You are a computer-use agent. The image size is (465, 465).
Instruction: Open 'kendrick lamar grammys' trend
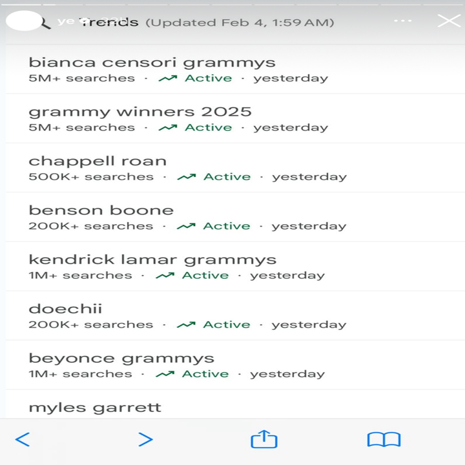coord(152,260)
